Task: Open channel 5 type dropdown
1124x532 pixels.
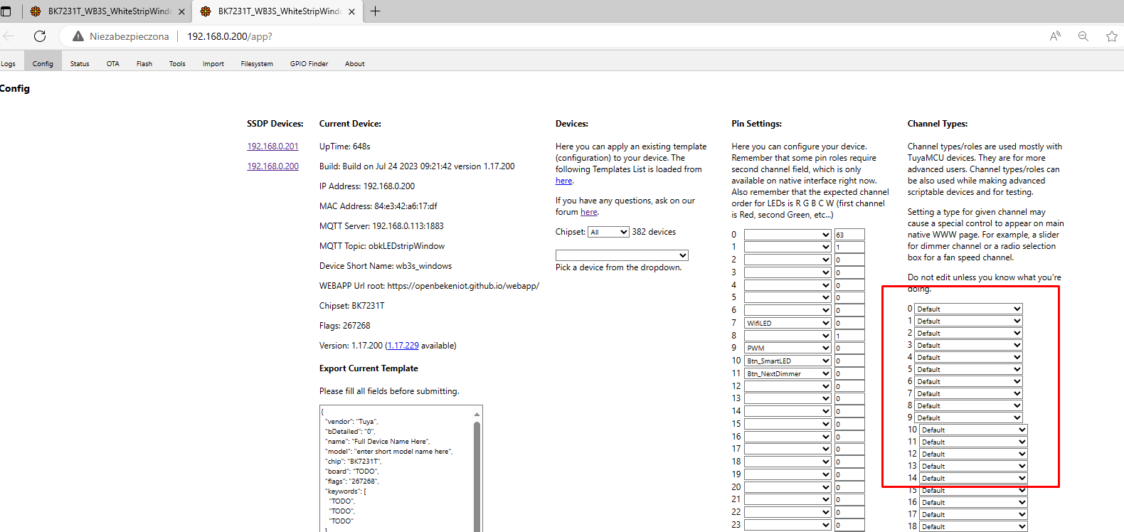Action: (968, 369)
